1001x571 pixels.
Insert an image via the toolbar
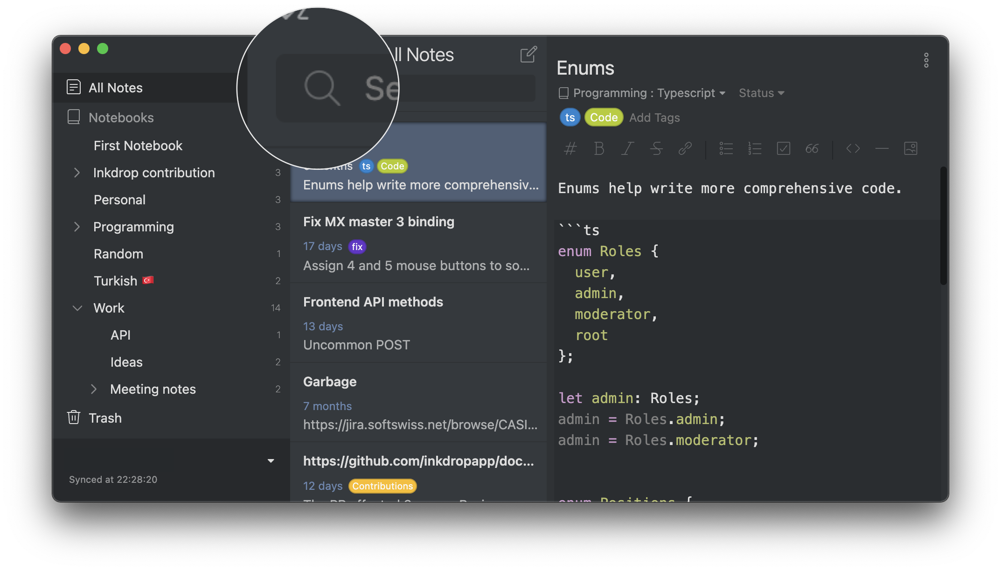pos(911,149)
